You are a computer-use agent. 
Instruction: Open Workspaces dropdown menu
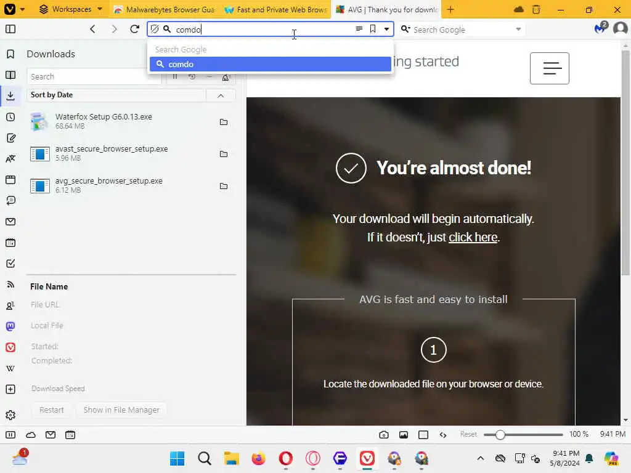(71, 9)
